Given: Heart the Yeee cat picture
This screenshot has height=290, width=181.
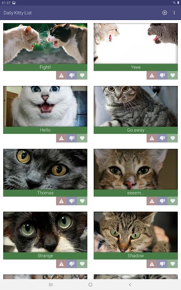Looking at the screenshot, I should (x=173, y=75).
